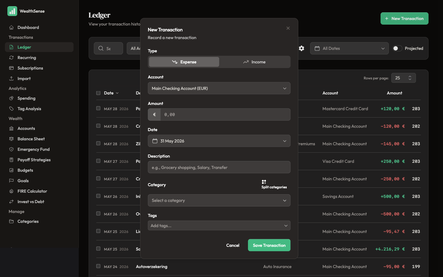
Task: Open the Balance Sheet page
Action: (39, 139)
